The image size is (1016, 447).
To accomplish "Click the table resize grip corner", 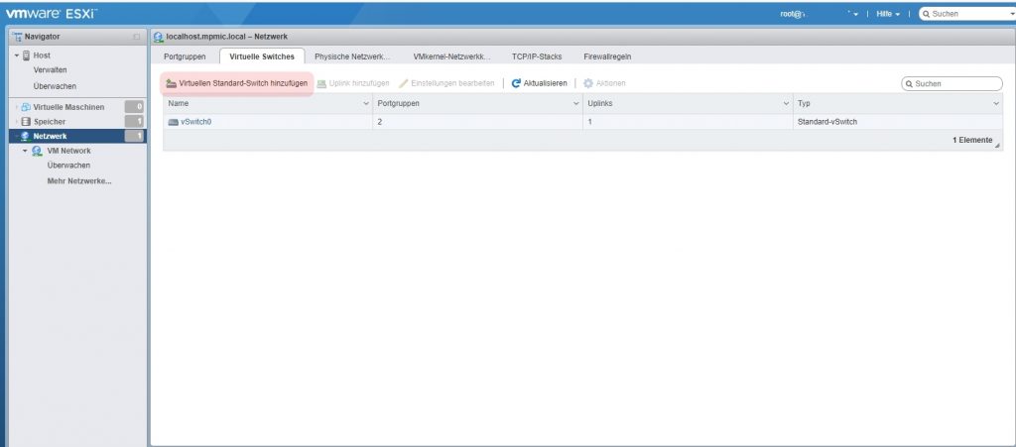I will (x=998, y=147).
